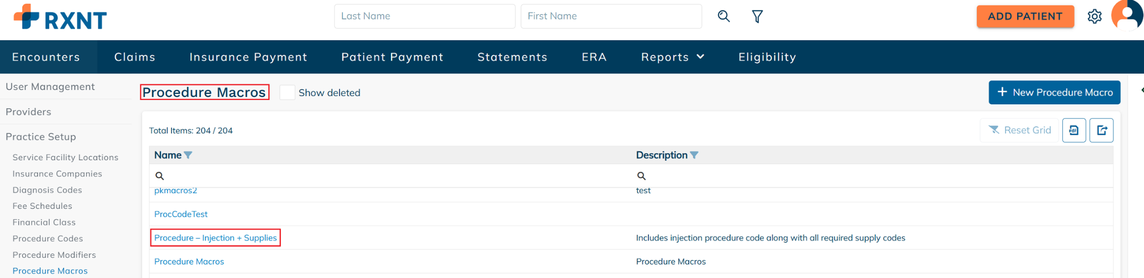
Task: Expand the Reports dropdown menu
Action: coord(673,57)
